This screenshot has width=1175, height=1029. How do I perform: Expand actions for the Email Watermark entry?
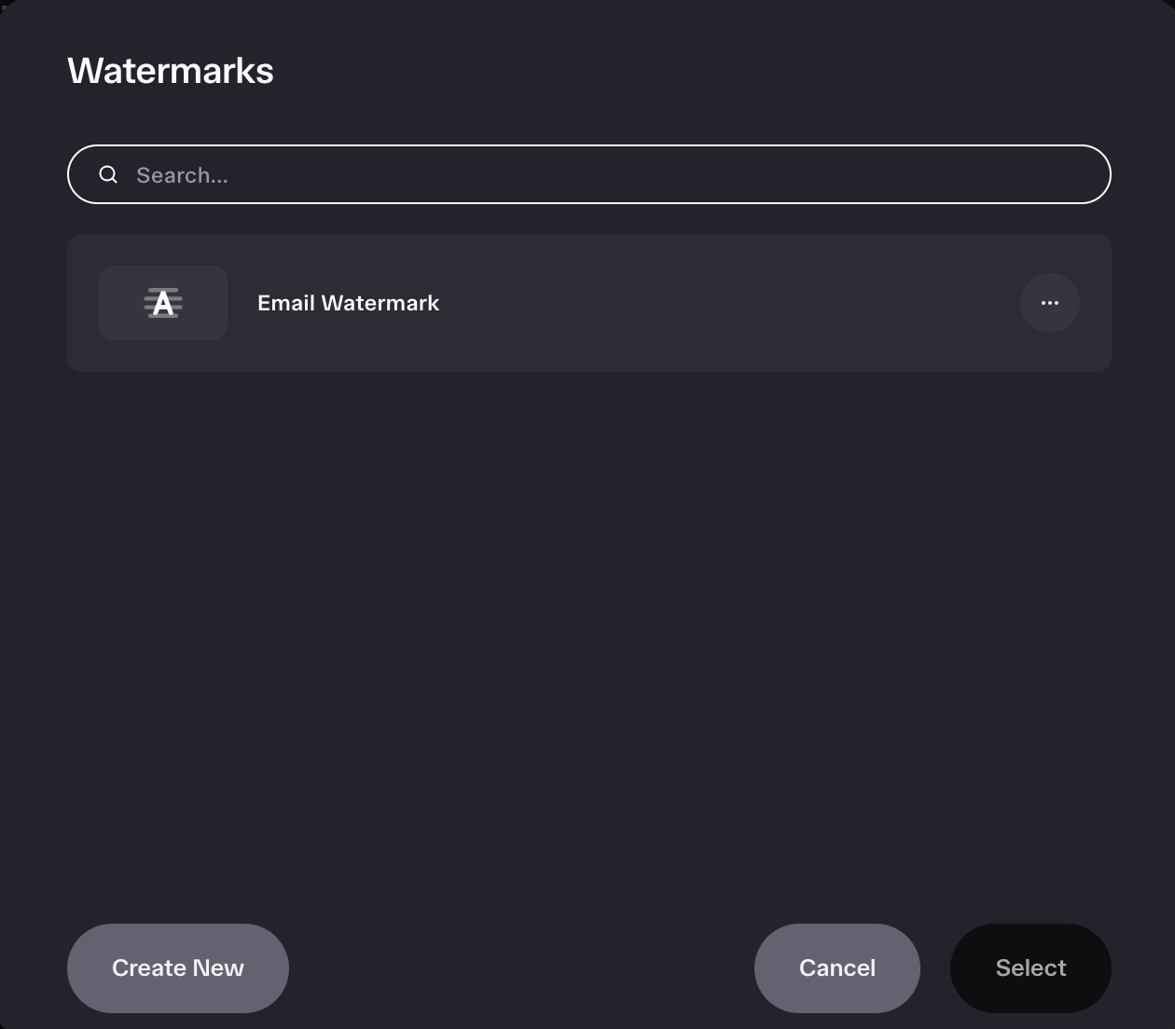pos(1050,303)
